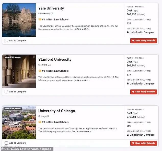
Task: Open the Yale University title link
Action: point(51,8)
